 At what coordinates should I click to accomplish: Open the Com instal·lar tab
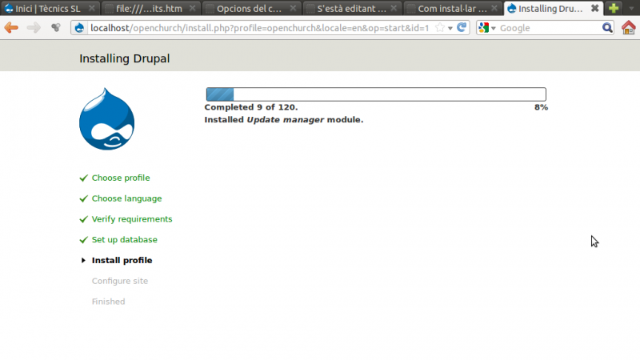[x=450, y=8]
